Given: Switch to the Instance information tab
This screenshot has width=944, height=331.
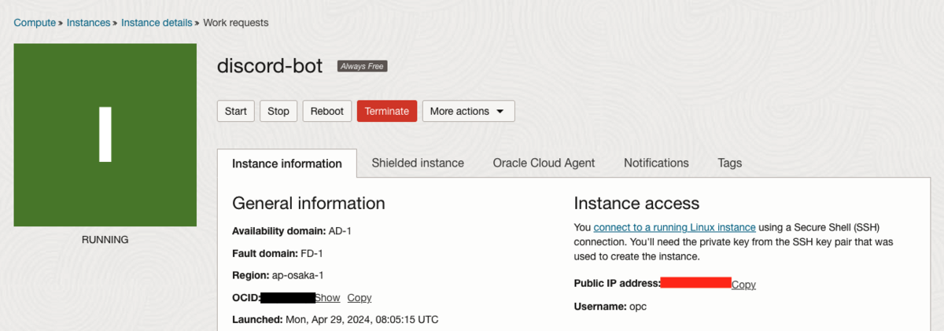Looking at the screenshot, I should (x=286, y=164).
